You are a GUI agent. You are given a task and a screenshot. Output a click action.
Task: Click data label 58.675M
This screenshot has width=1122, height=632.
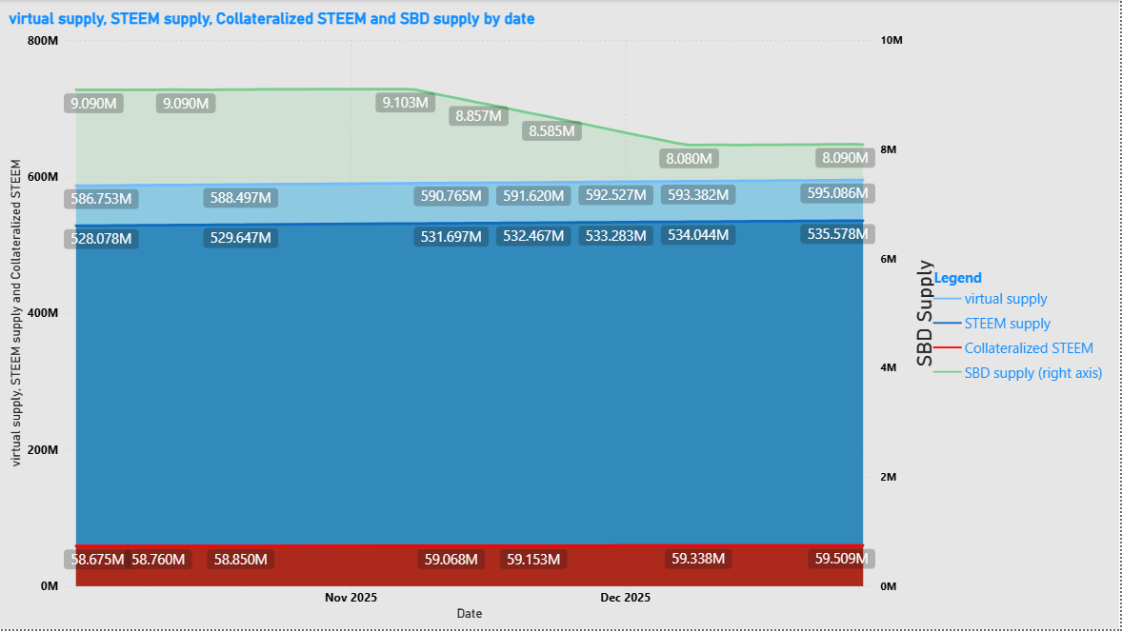pyautogui.click(x=96, y=559)
